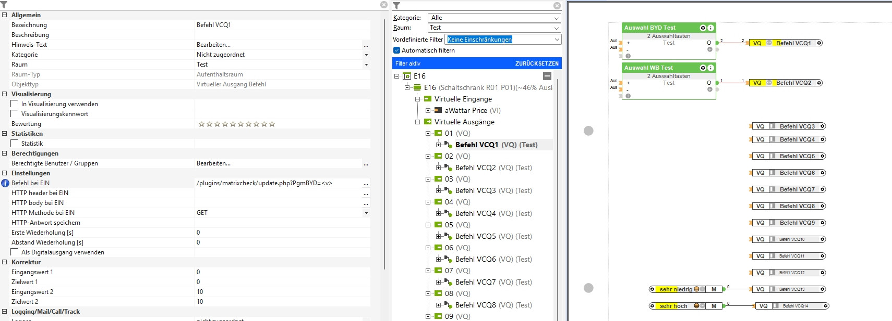Viewport: 892px width, 321px height.
Task: Collapse the Visualisierung section
Action: click(4, 94)
